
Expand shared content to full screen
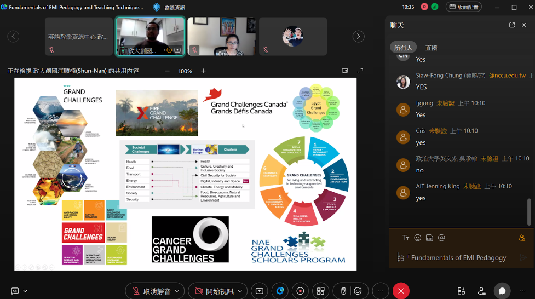(x=360, y=71)
